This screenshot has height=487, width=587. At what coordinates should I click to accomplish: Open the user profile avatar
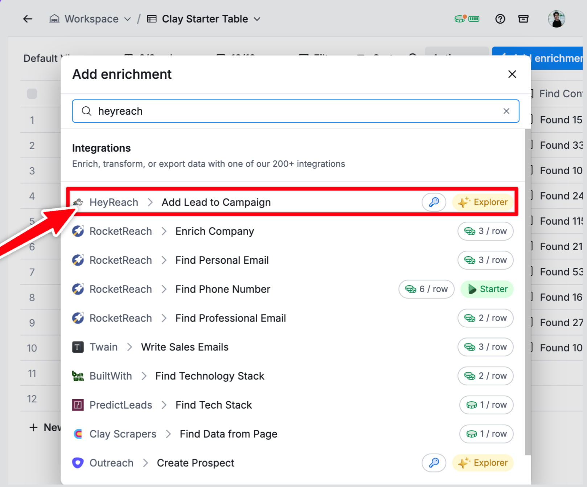click(x=556, y=19)
